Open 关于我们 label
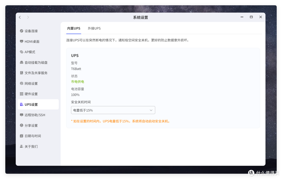 31,146
